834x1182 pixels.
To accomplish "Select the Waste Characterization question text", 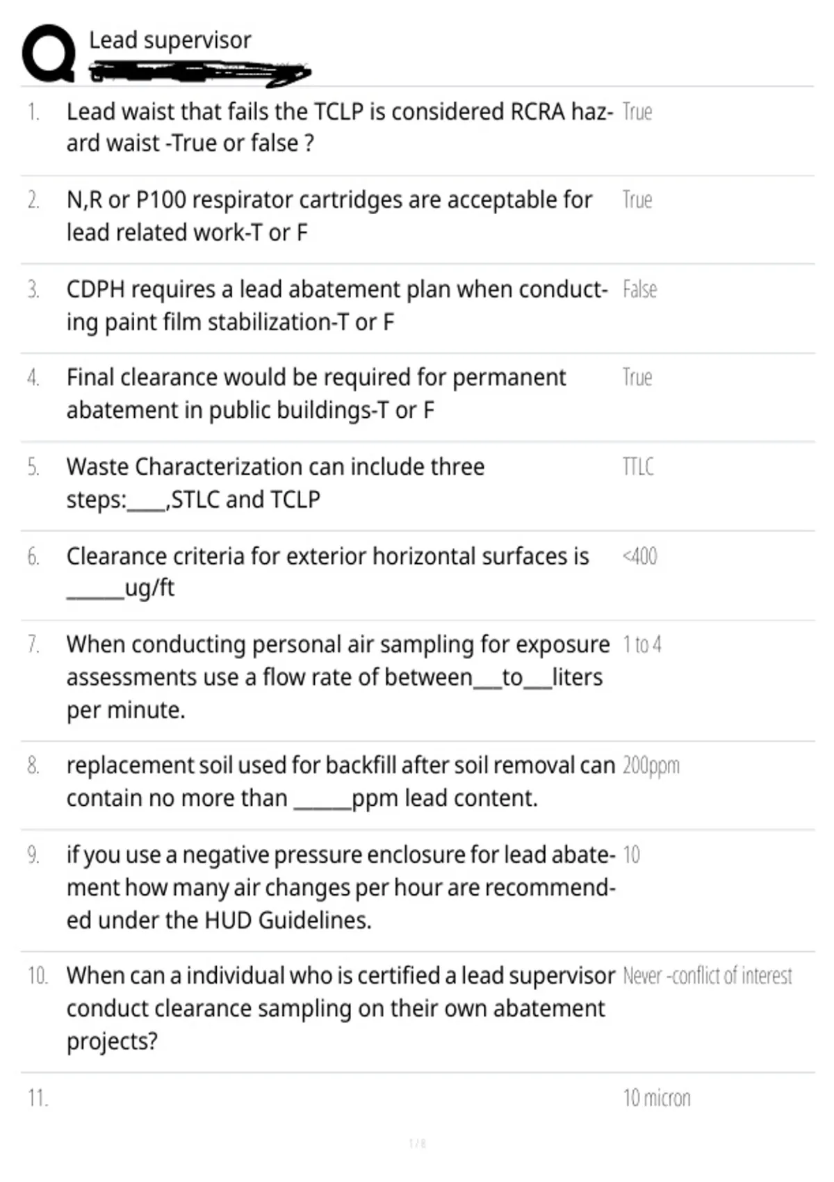I will click(275, 483).
